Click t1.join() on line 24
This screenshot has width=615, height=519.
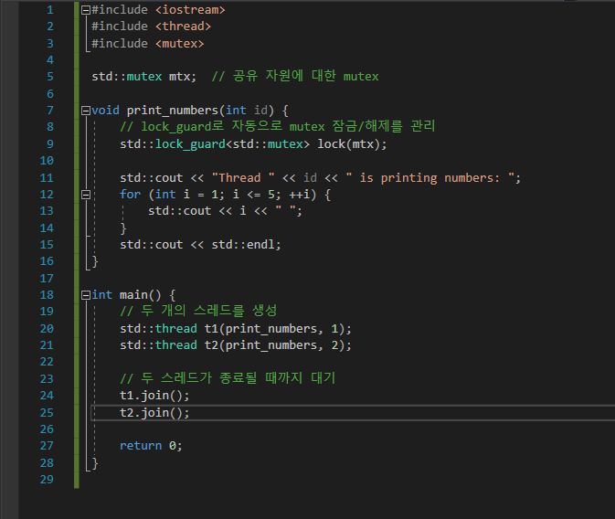(x=151, y=396)
